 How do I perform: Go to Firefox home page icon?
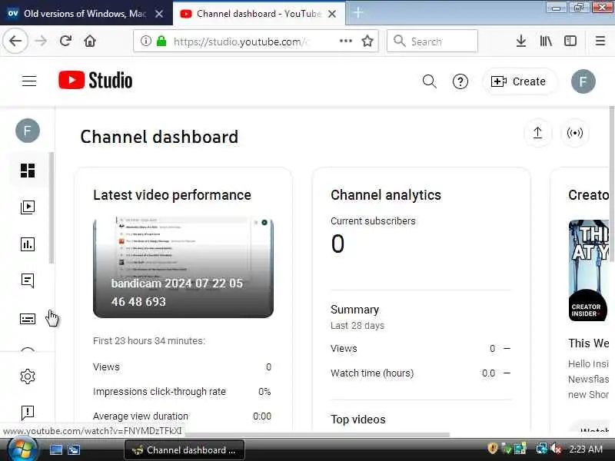[90, 41]
